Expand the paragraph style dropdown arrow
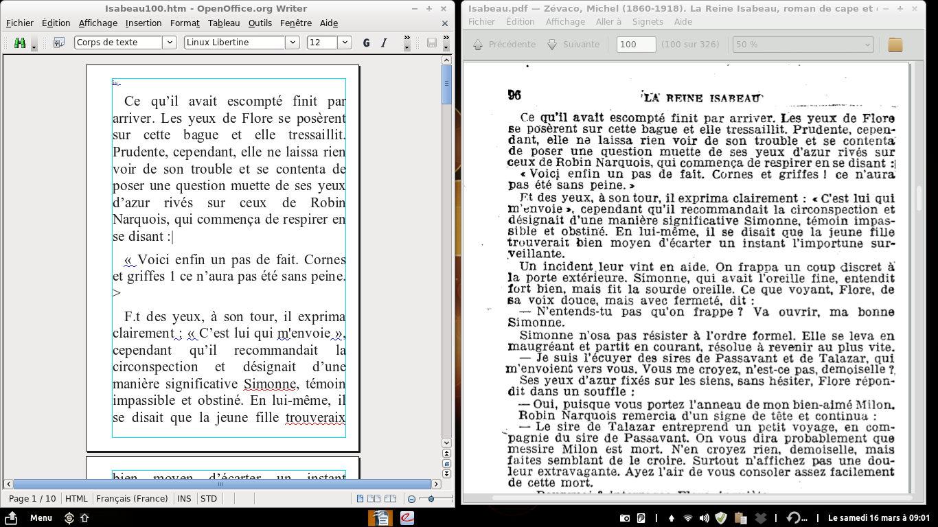 point(170,43)
